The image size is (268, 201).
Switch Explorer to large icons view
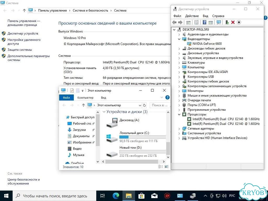[166, 167]
